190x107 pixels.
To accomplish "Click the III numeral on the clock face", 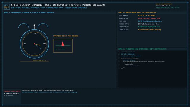I will point(45,44).
